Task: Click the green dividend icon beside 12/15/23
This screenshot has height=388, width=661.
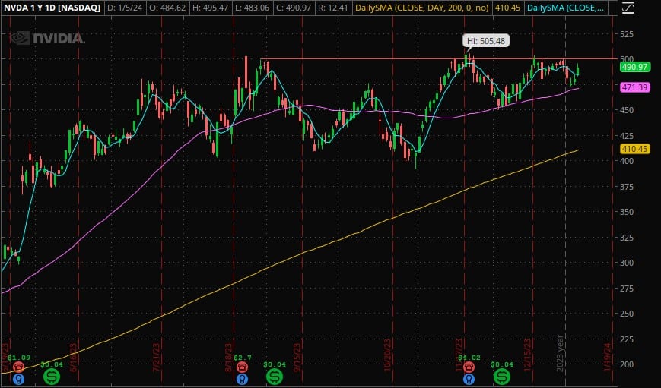Action: (x=502, y=376)
